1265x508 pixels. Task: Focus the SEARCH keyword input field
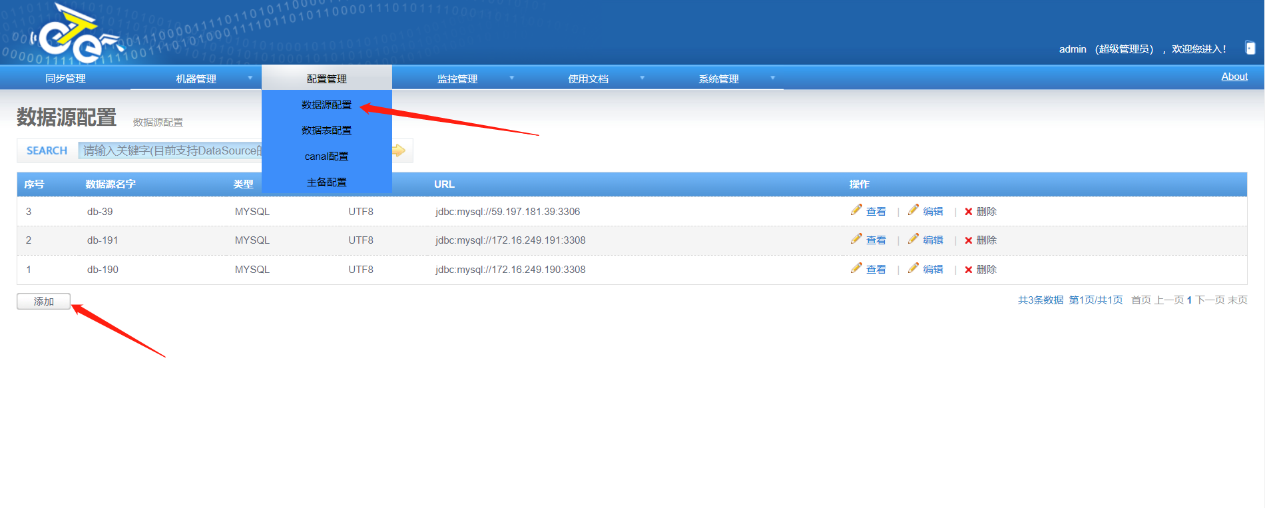(170, 150)
